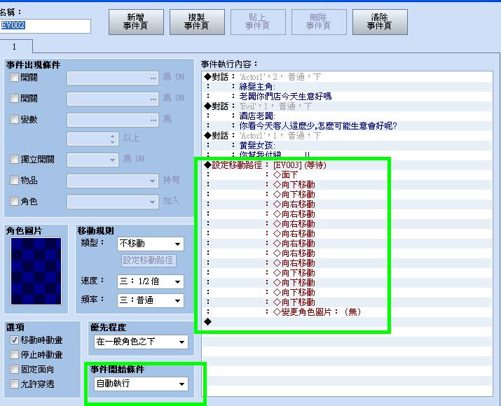This screenshot has width=501, height=406.
Task: Click the 設定移動路徑 button under 移動規則
Action: tap(149, 260)
